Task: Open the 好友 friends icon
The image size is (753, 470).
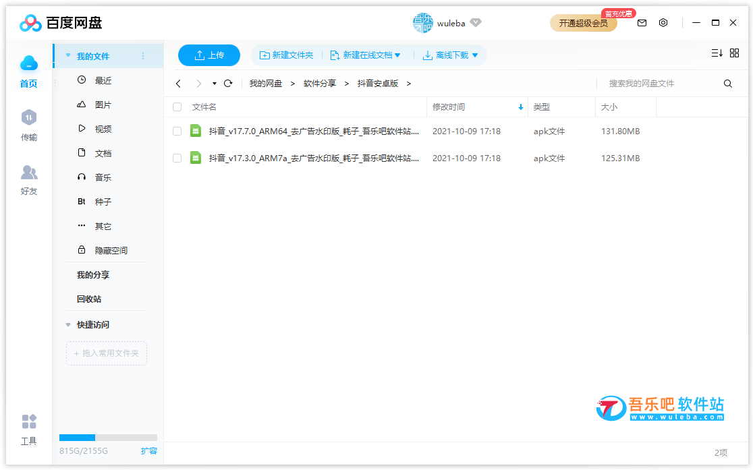Action: tap(29, 172)
